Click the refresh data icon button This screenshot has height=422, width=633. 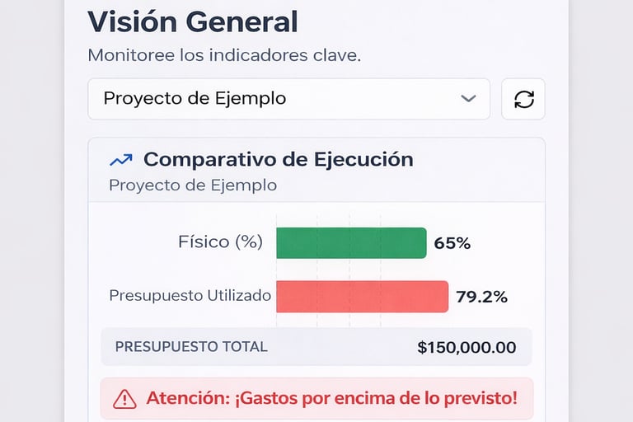pyautogui.click(x=523, y=99)
